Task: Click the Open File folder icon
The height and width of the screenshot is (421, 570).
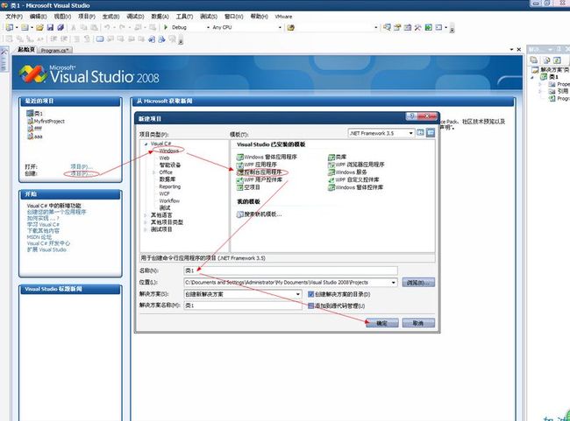Action: [39, 28]
